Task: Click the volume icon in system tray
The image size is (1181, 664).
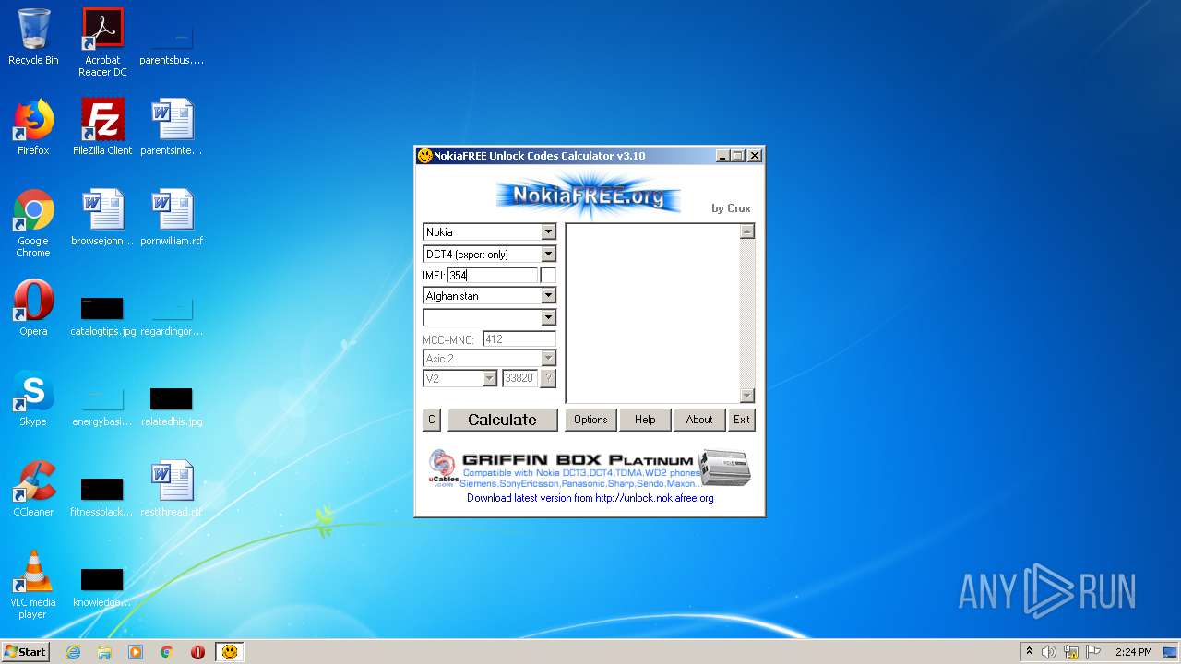Action: pyautogui.click(x=1049, y=652)
